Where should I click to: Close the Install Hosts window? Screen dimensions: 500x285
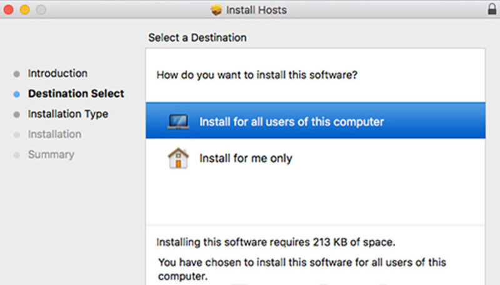9,10
